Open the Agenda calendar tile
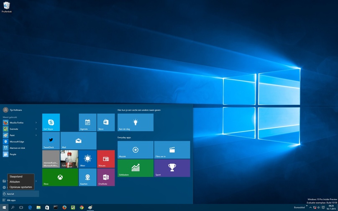338x211 pixels. click(87, 122)
